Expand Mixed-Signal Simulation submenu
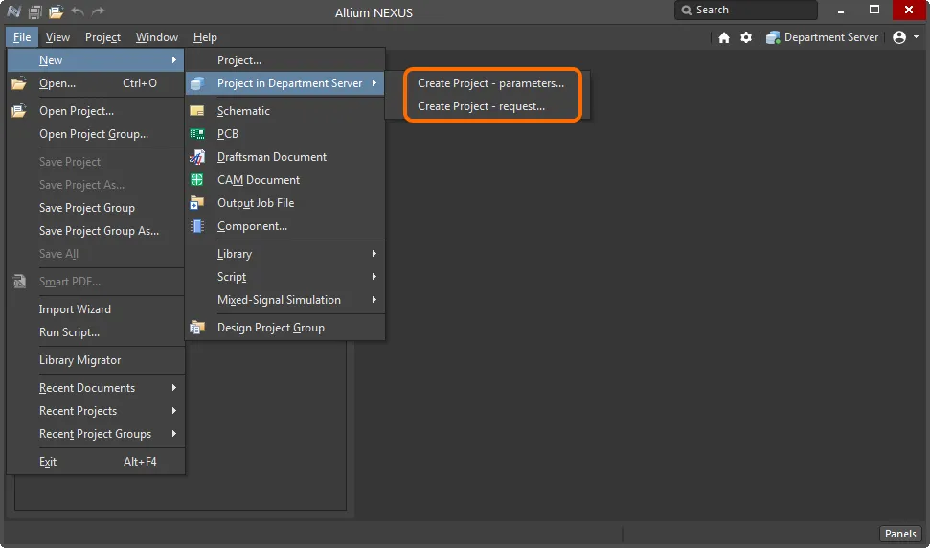This screenshot has width=930, height=548. point(285,300)
